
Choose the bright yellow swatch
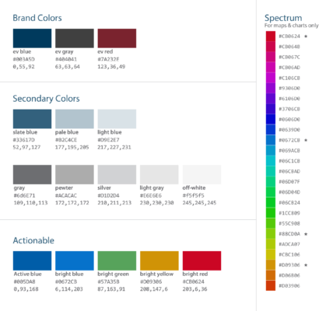click(x=159, y=260)
